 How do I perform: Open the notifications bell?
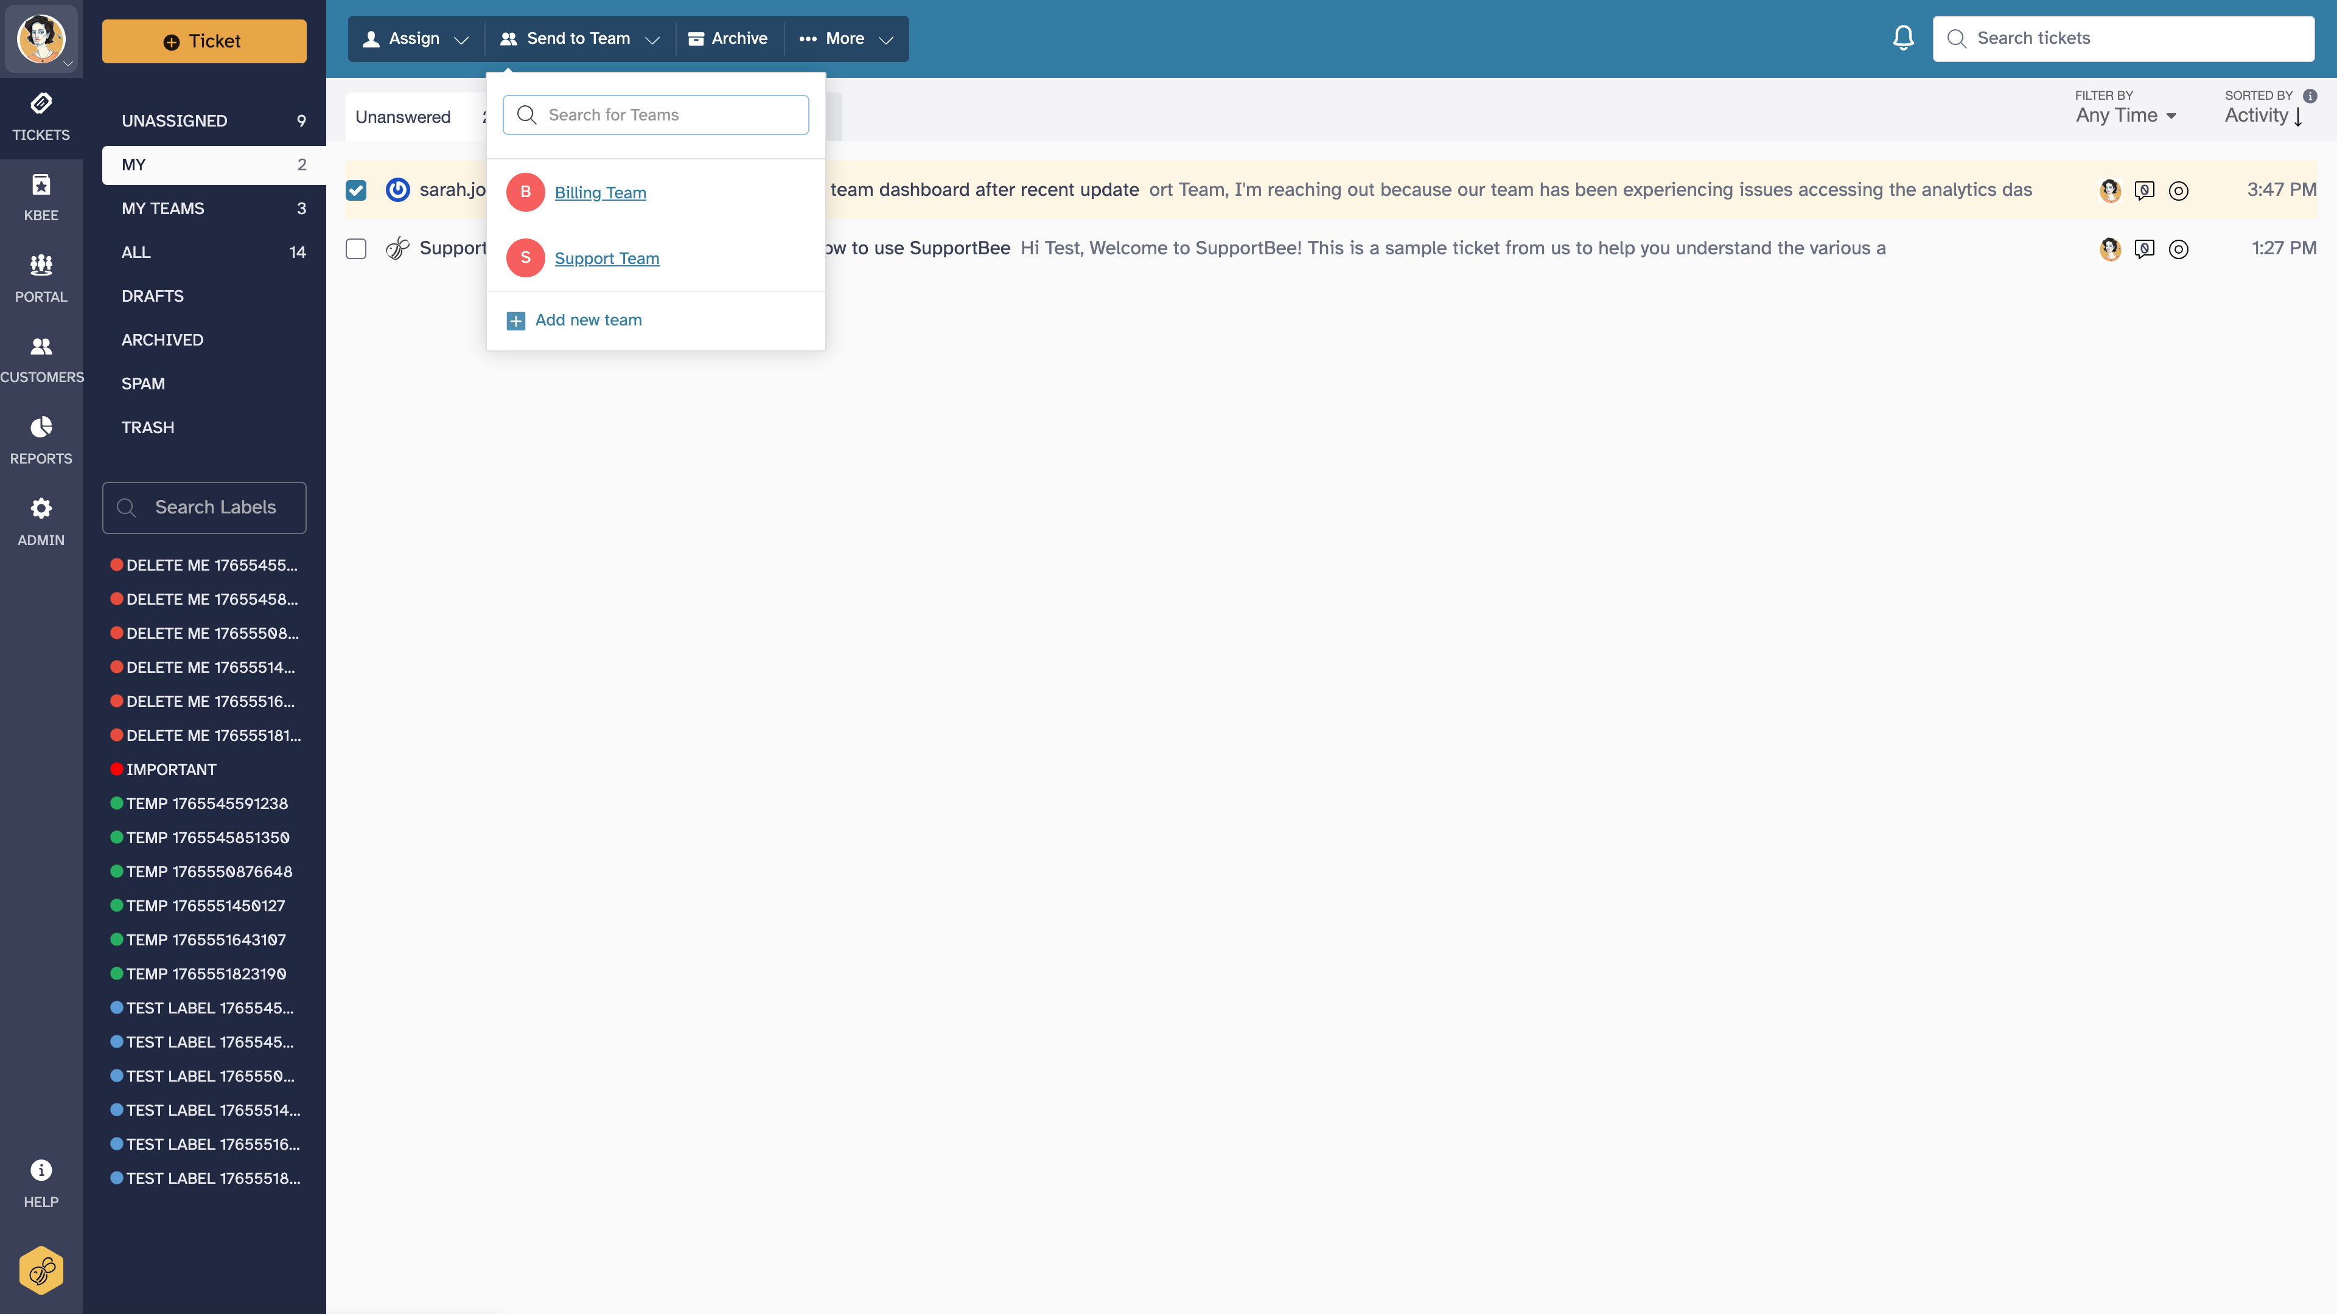[1902, 37]
